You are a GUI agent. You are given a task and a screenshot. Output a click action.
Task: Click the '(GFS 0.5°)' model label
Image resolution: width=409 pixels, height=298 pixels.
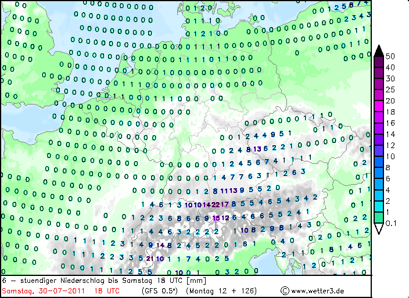tap(160, 290)
